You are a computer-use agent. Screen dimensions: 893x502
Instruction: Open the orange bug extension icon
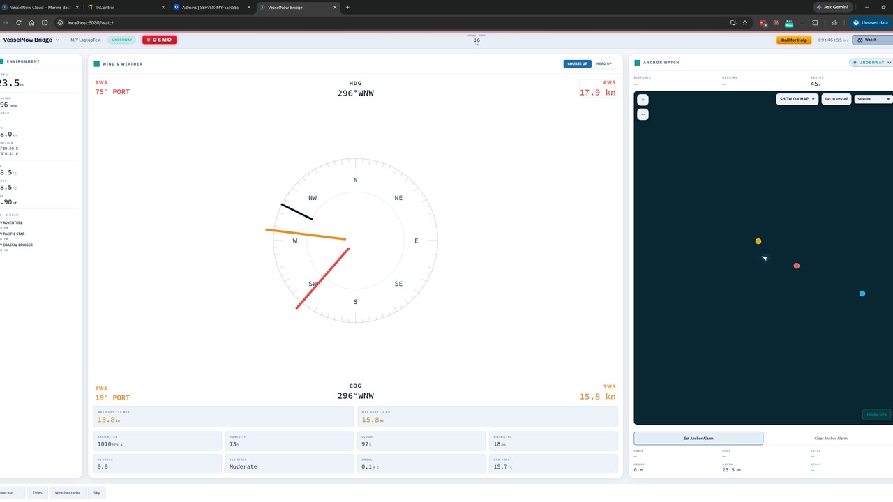(x=776, y=22)
